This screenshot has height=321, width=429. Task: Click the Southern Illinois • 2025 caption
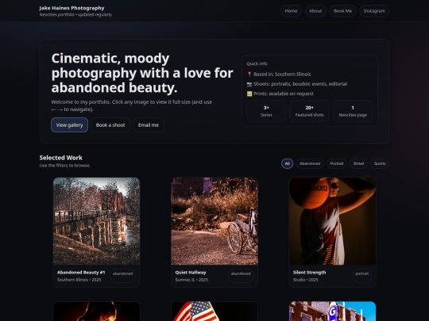[79, 280]
